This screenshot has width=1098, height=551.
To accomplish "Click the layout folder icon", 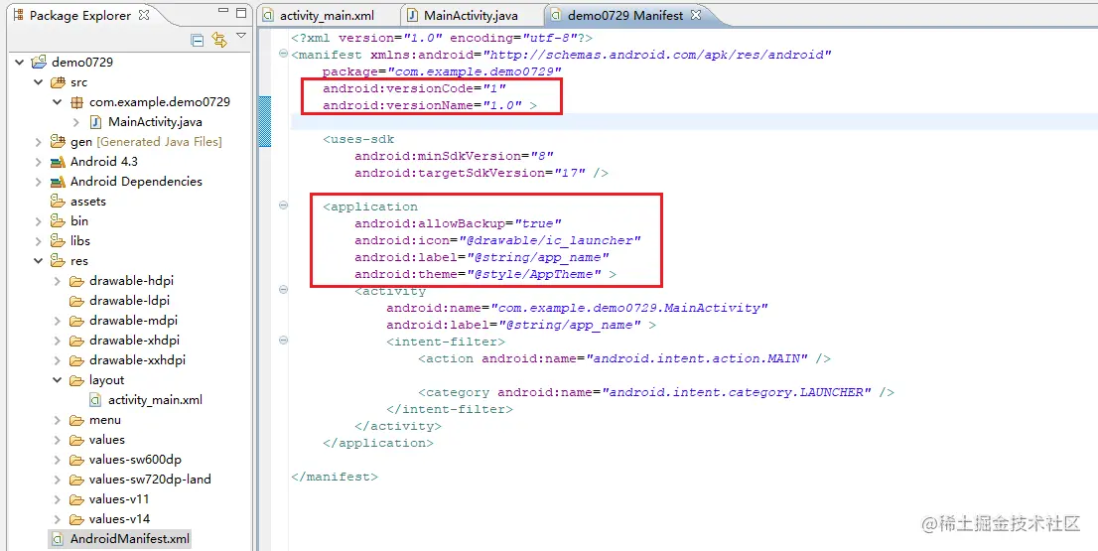I will (77, 380).
